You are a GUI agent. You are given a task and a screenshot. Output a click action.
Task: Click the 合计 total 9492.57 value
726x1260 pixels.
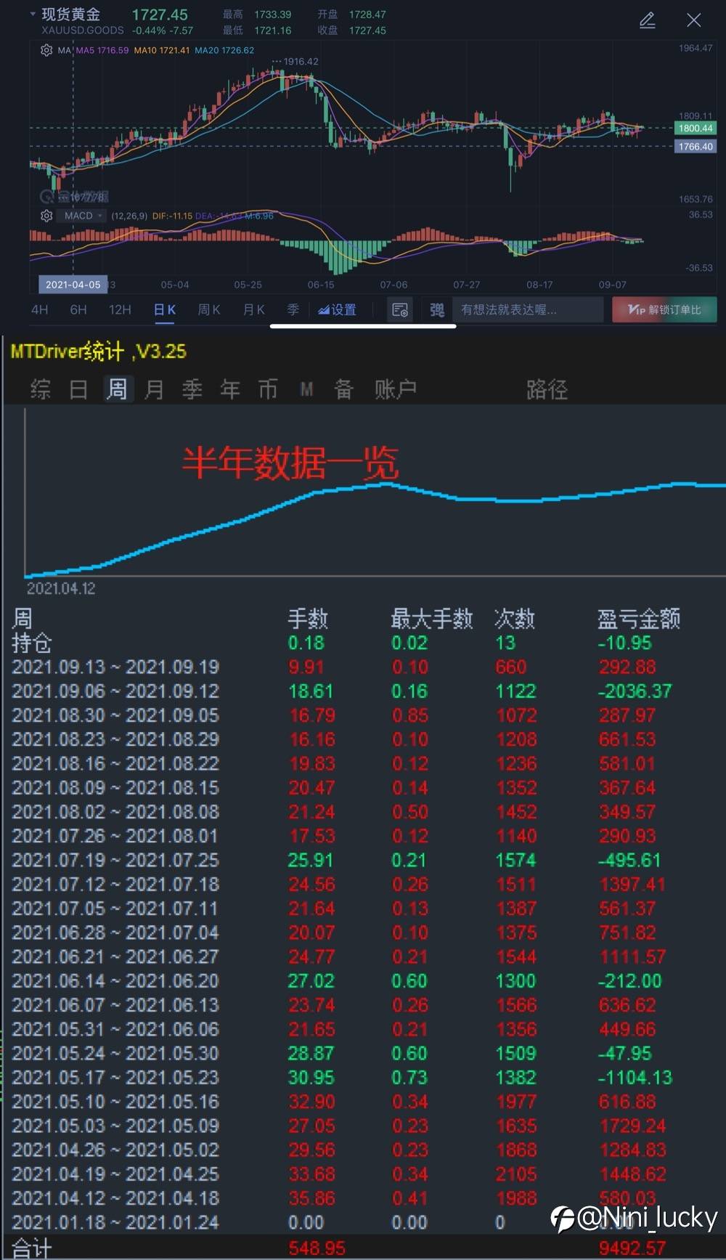pos(632,1248)
